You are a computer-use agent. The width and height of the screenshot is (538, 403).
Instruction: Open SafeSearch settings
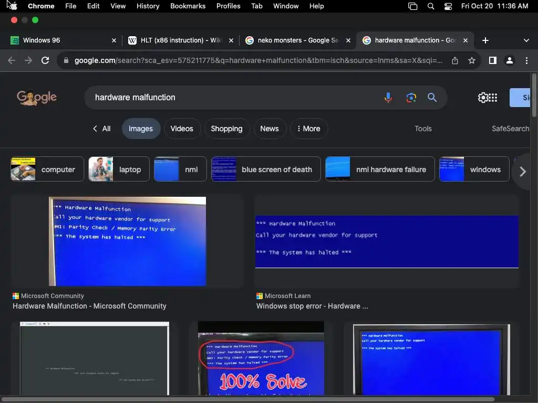click(511, 129)
